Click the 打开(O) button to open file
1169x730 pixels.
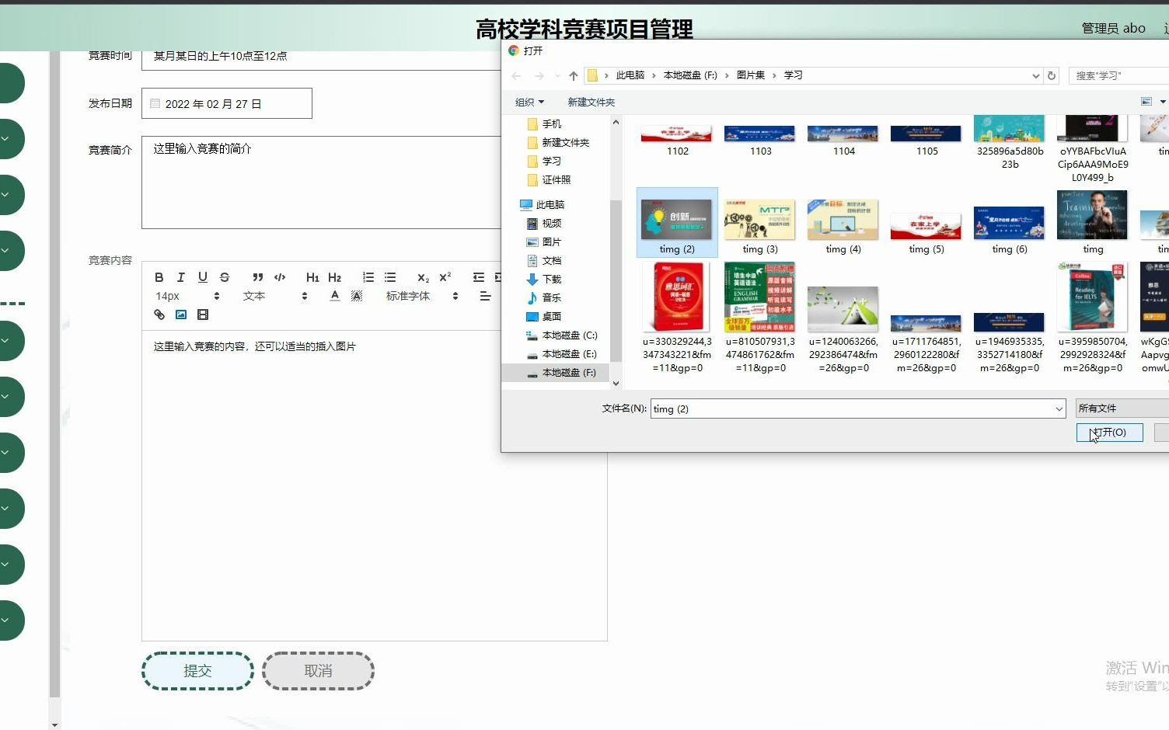(x=1109, y=433)
